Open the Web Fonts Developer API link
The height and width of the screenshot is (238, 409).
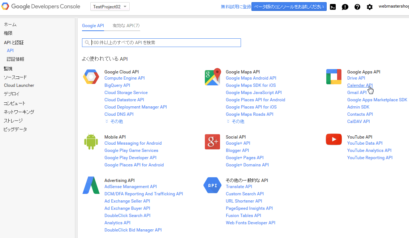point(250,223)
